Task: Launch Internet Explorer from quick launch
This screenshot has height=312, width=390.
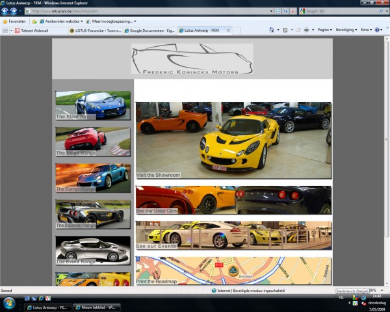Action: (41, 298)
